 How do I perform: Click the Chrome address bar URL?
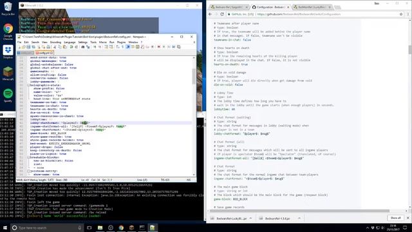tap(299, 14)
